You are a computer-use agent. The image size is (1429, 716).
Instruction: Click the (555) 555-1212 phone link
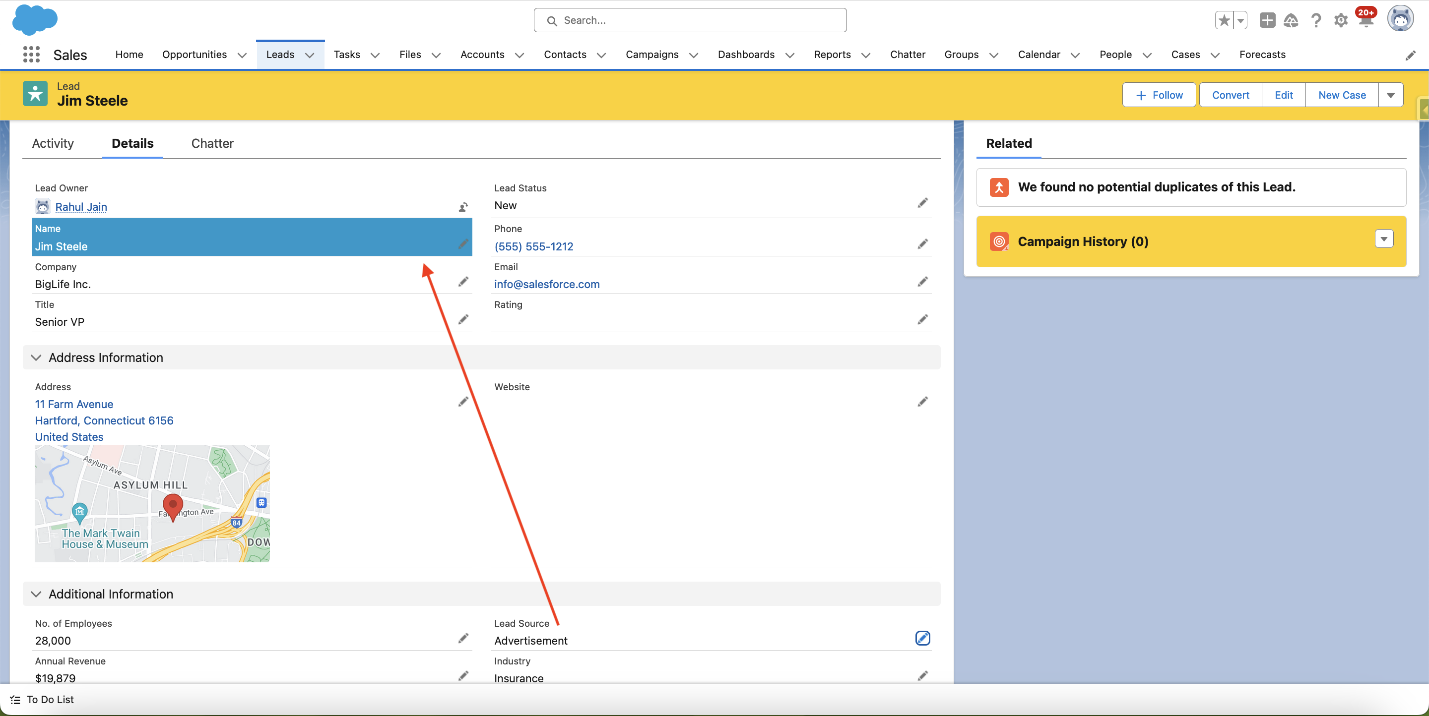(x=534, y=246)
